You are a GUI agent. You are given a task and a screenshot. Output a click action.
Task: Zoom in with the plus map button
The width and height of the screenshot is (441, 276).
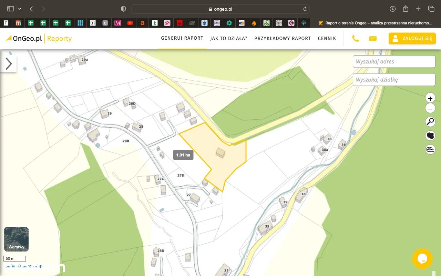(x=430, y=98)
